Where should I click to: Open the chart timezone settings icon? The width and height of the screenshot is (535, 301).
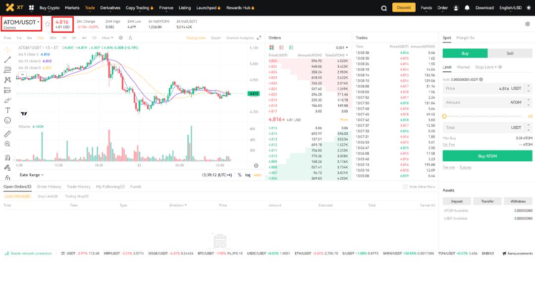tap(256, 165)
